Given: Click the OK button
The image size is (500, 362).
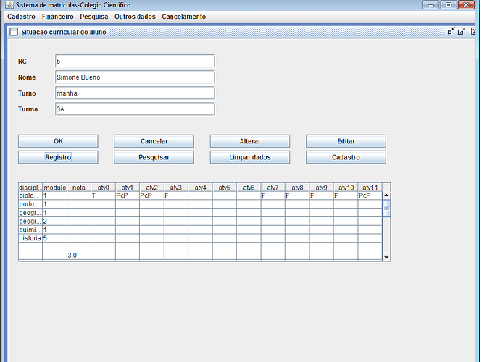Looking at the screenshot, I should click(x=58, y=141).
